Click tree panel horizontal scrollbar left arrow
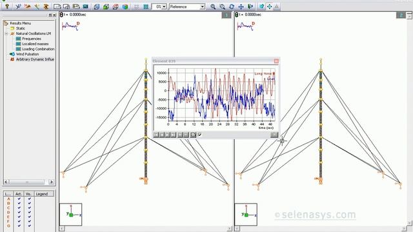The width and height of the screenshot is (413, 232). [x=6, y=182]
